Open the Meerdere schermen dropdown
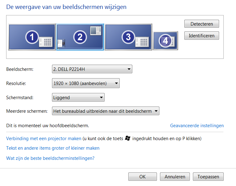This screenshot has width=236, height=186. (106, 111)
